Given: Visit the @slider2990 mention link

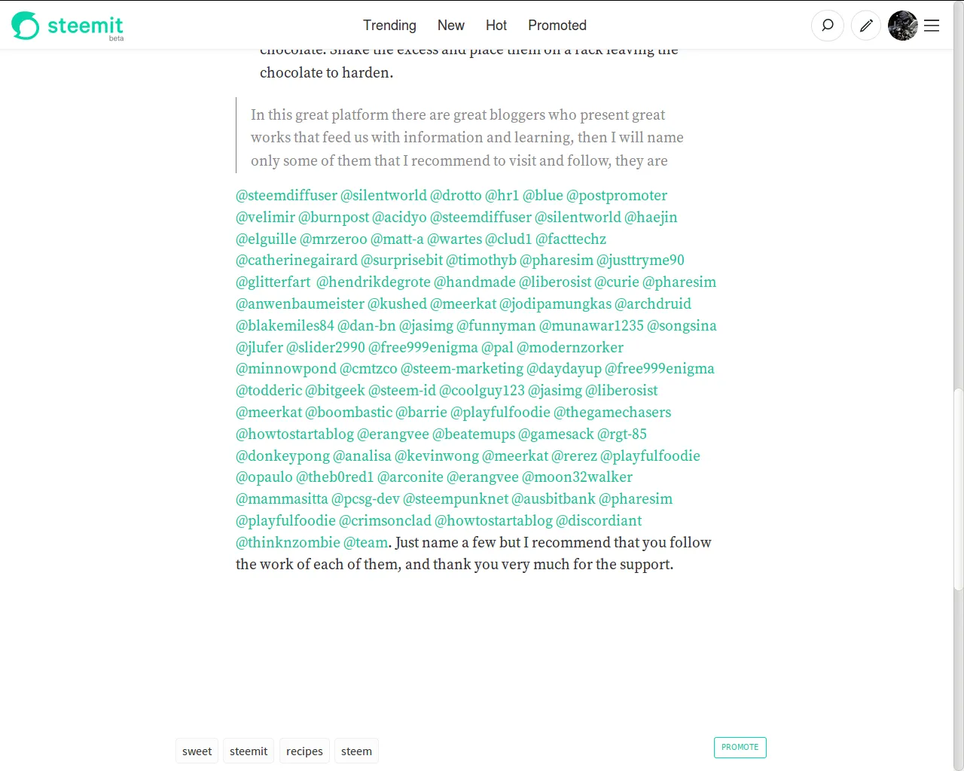Looking at the screenshot, I should 325,348.
